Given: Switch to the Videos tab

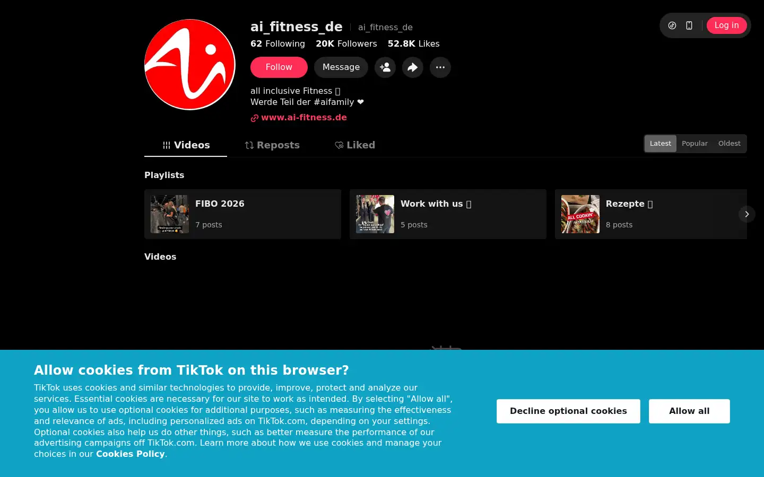Looking at the screenshot, I should point(186,145).
